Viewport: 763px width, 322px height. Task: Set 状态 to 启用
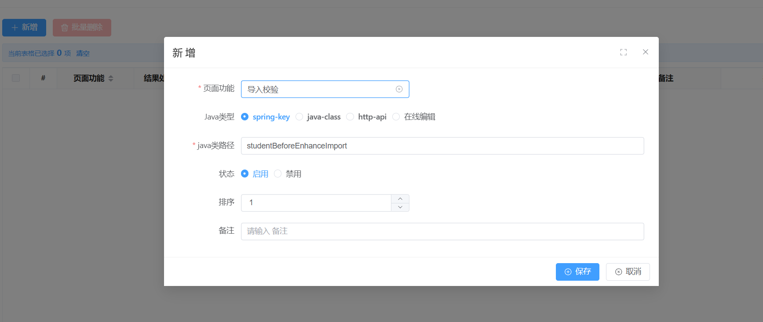(255, 174)
